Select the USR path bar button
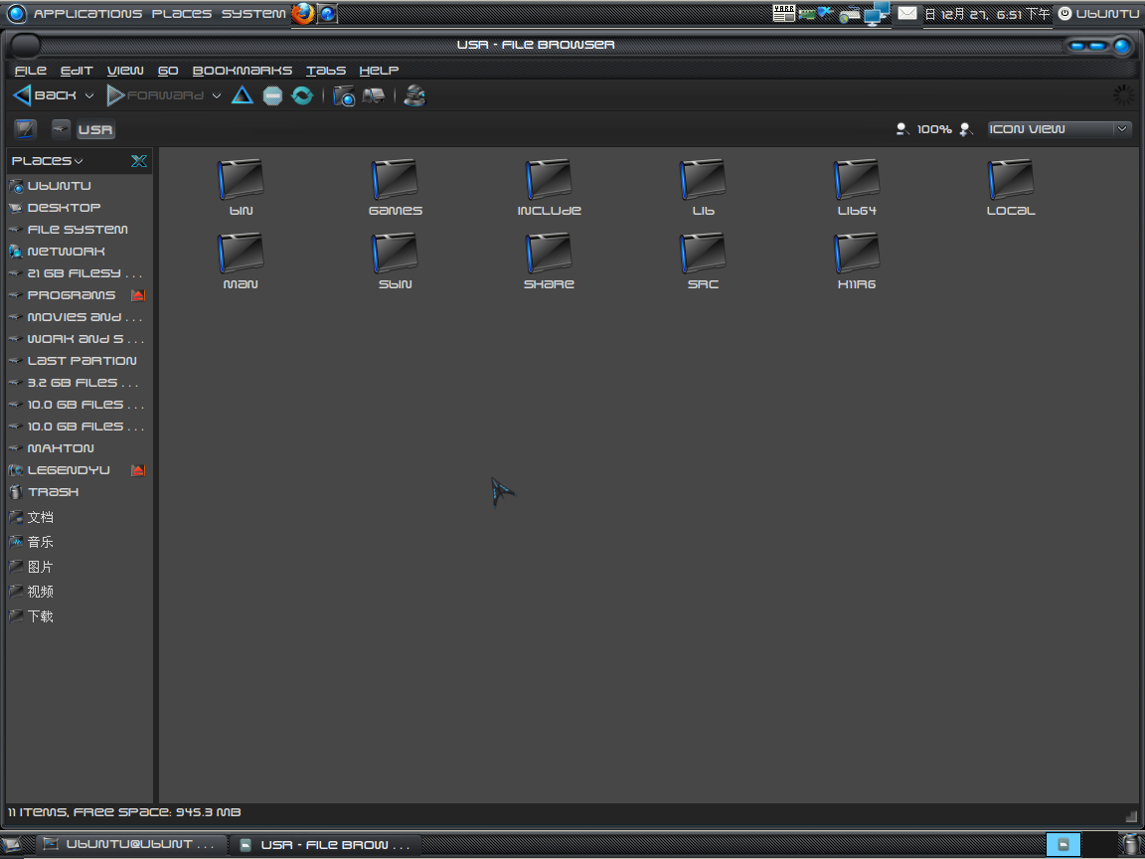Screen dimensions: 1145x859 click(x=95, y=130)
